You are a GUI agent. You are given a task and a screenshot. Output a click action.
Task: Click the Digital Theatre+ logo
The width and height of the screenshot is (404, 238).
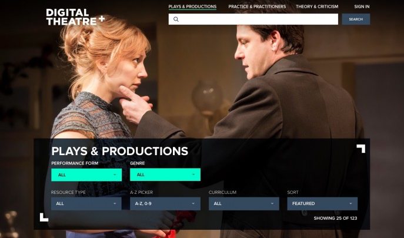[x=75, y=17]
